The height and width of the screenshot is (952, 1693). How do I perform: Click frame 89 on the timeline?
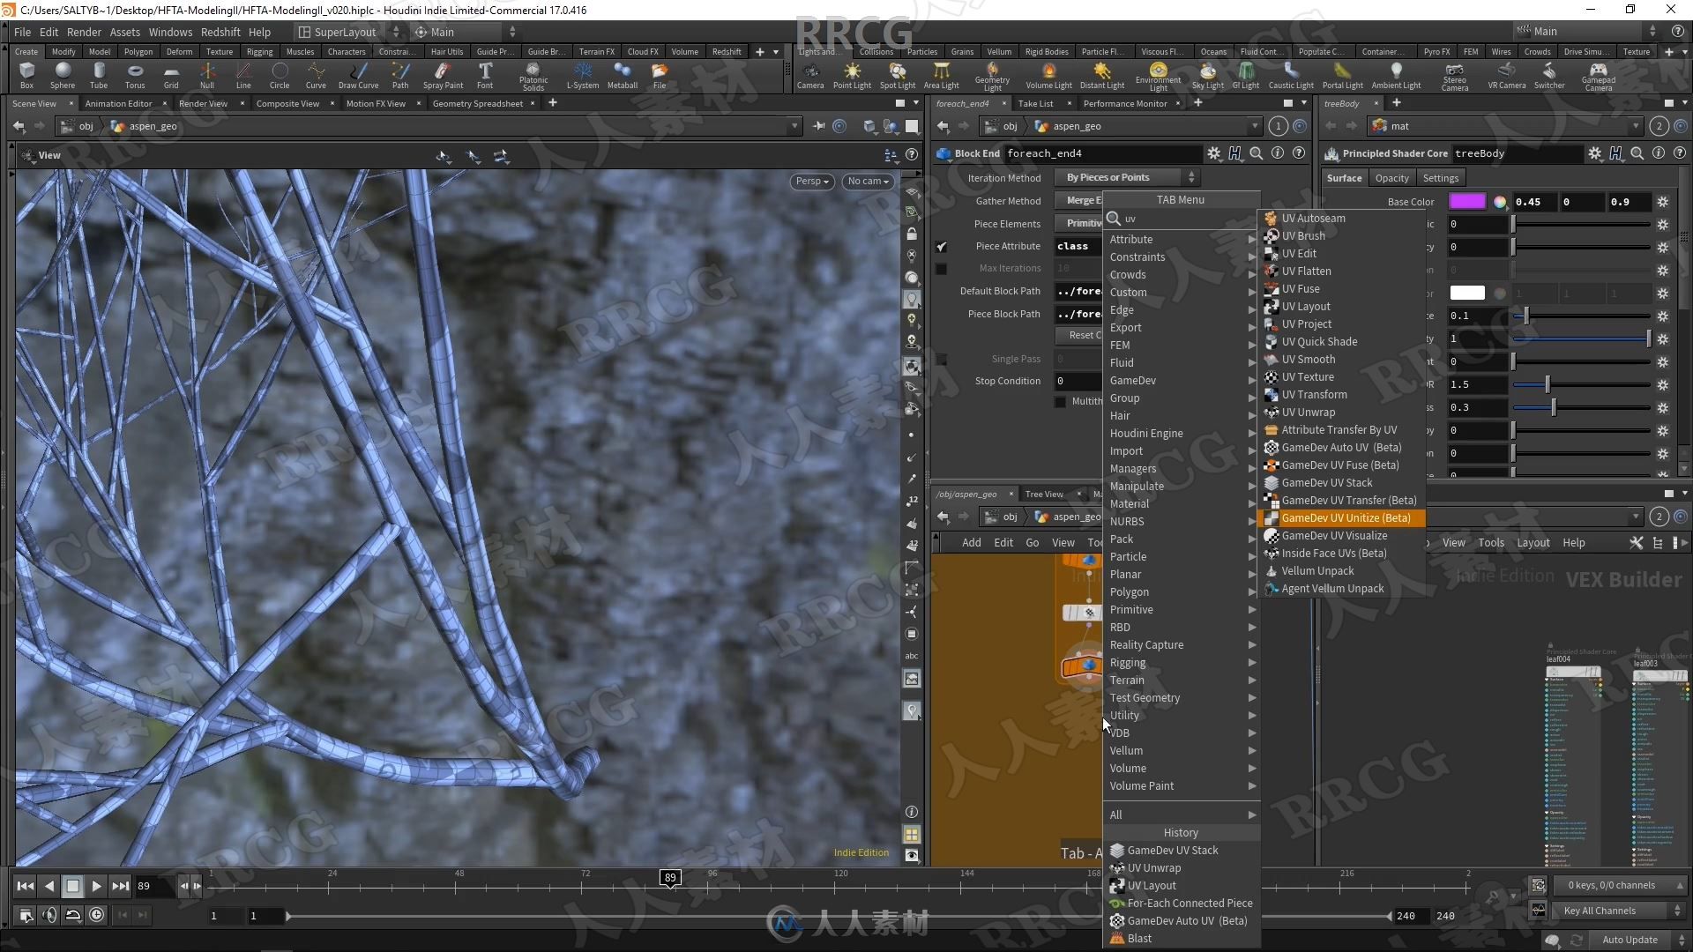click(x=670, y=876)
